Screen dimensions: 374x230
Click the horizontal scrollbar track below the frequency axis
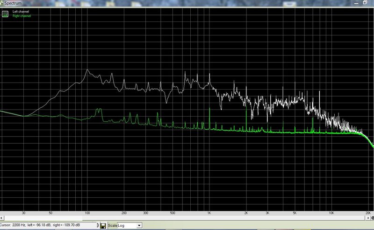[x=185, y=218]
